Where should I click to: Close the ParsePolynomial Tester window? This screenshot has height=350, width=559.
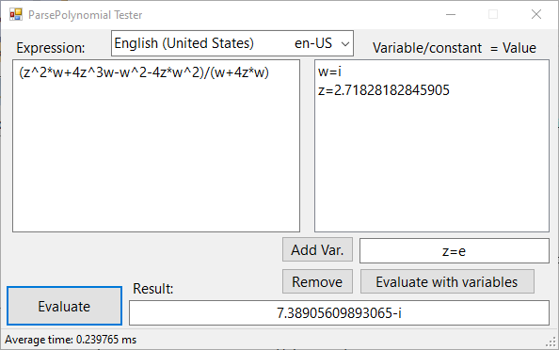(x=536, y=15)
